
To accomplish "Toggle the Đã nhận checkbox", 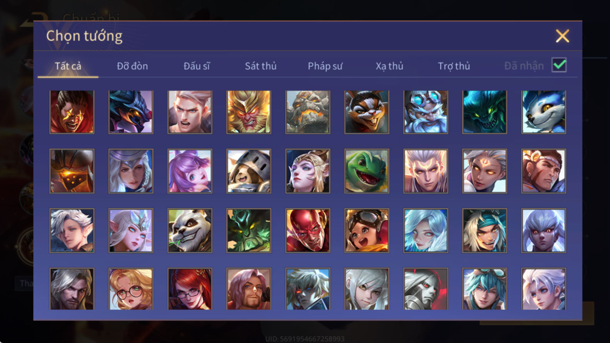I will [559, 65].
